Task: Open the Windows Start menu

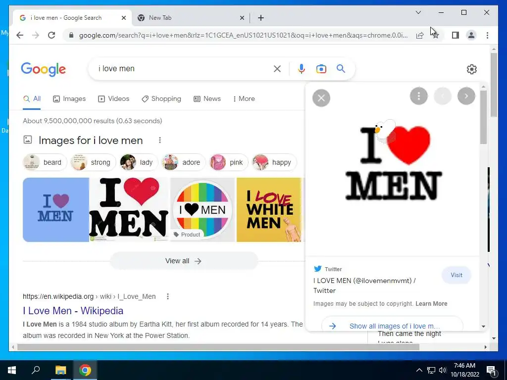Action: (x=12, y=370)
